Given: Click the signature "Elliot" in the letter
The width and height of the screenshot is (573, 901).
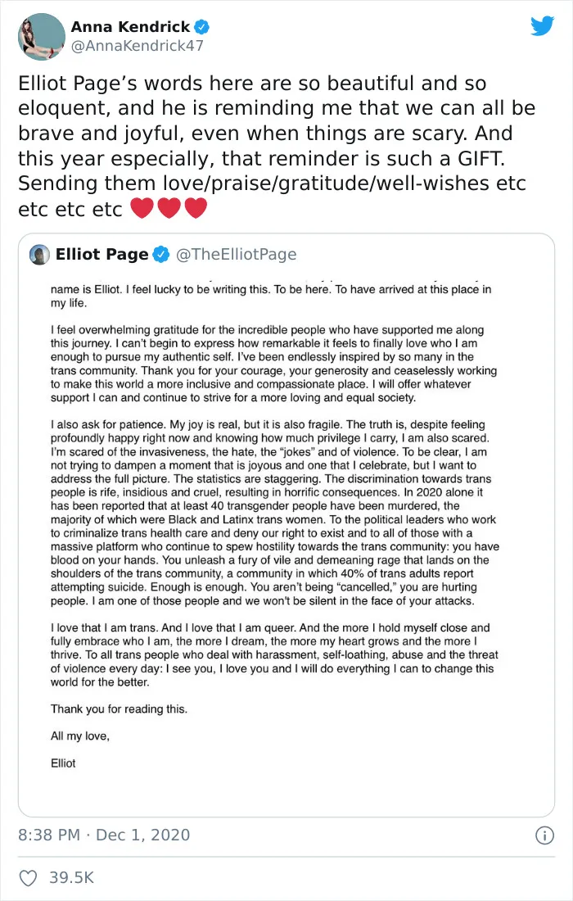Looking at the screenshot, I should pos(63,763).
